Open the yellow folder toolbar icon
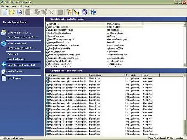This screenshot has height=140, width=187. 12,12
